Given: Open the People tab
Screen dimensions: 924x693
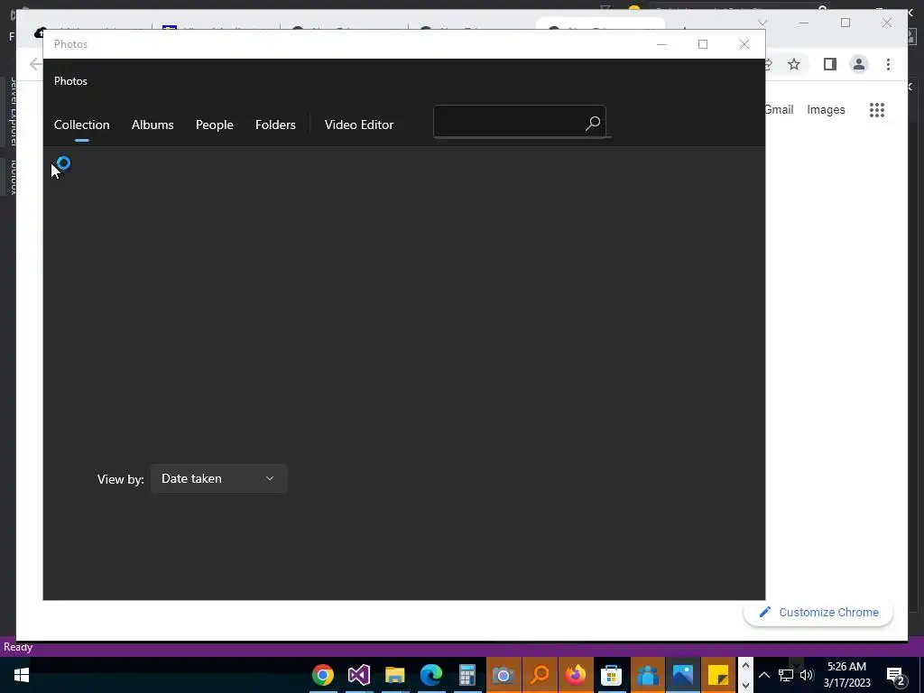Looking at the screenshot, I should 215,125.
